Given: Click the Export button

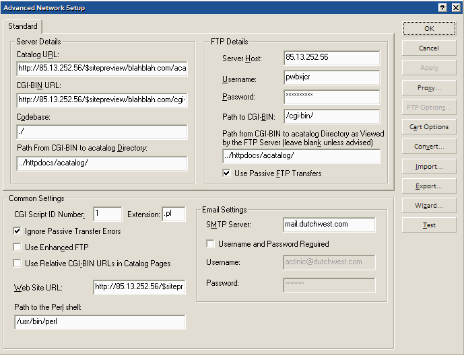Looking at the screenshot, I should click(x=429, y=186).
